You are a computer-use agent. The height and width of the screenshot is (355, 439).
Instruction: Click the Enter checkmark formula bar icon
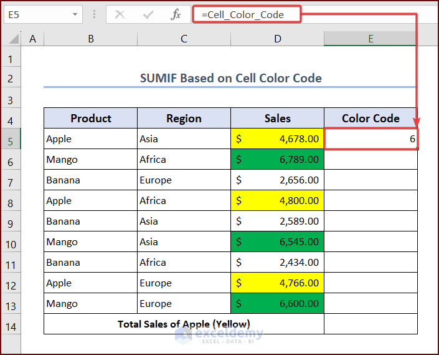[148, 14]
